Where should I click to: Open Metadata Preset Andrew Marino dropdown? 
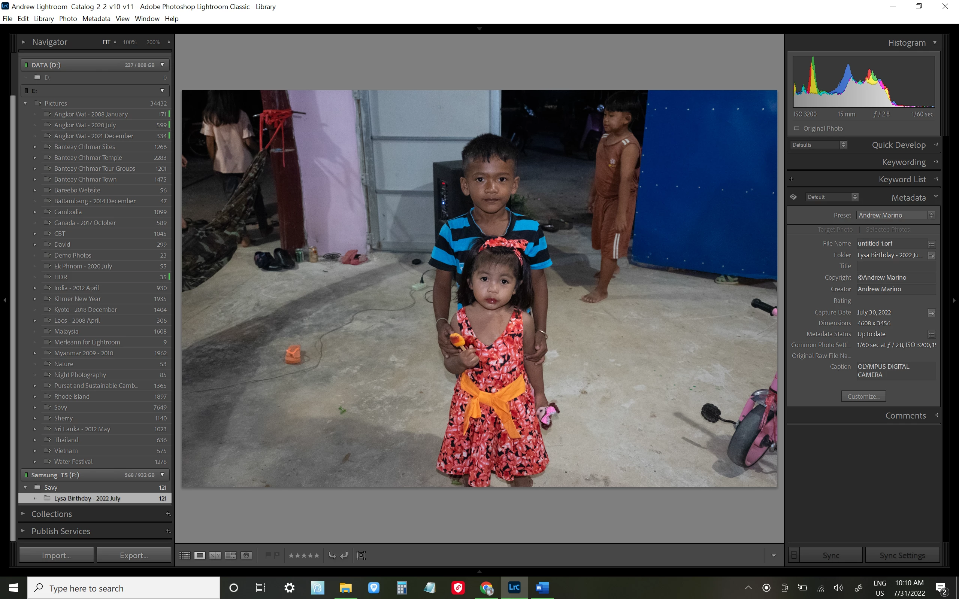click(x=895, y=215)
